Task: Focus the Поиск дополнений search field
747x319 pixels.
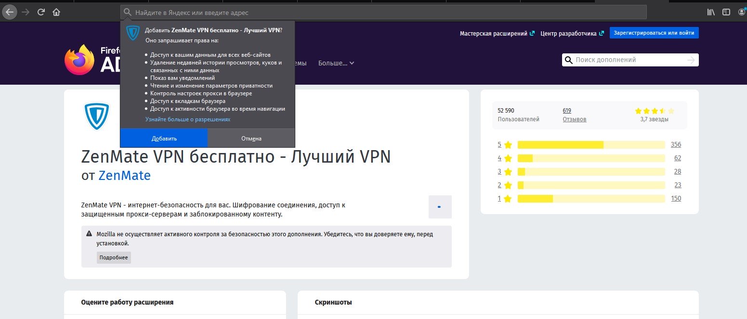Action: pyautogui.click(x=630, y=60)
